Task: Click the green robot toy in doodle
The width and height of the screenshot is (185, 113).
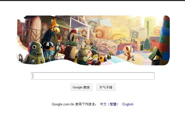Action: coord(34,53)
